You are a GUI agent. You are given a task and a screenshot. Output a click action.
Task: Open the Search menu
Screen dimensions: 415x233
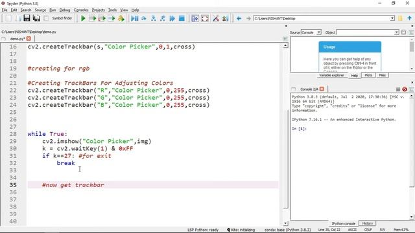click(26, 10)
